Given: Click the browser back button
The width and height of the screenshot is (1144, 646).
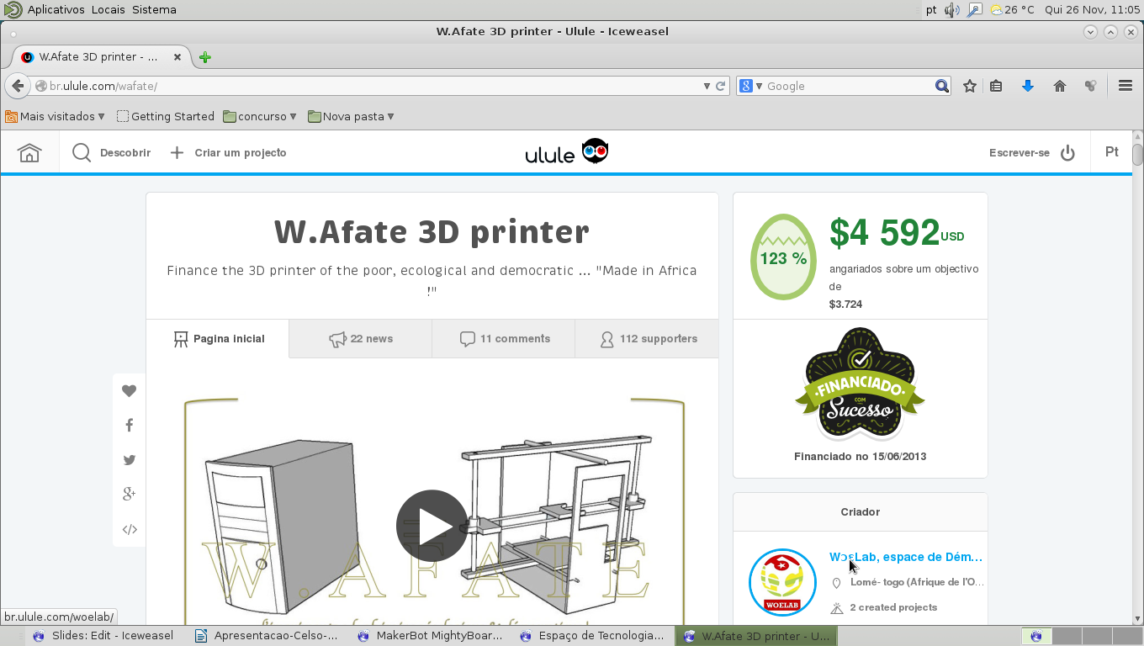Looking at the screenshot, I should [x=17, y=86].
